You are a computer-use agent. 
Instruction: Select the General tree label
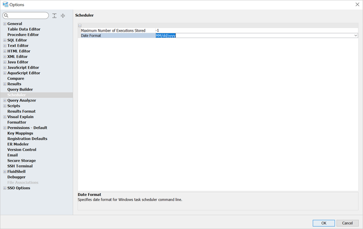point(15,24)
